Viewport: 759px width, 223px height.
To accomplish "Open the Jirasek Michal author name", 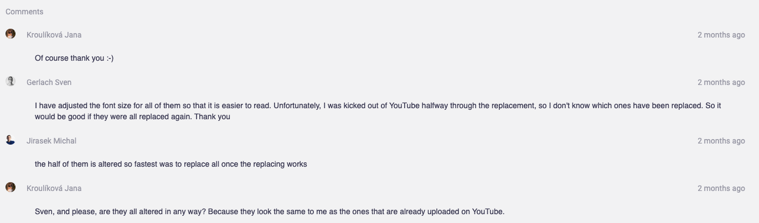I will 51,141.
